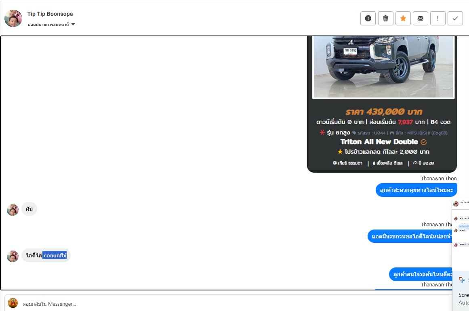469x311 pixels.
Task: Click customer avatar next to 'คับ' message
Action: click(x=13, y=210)
